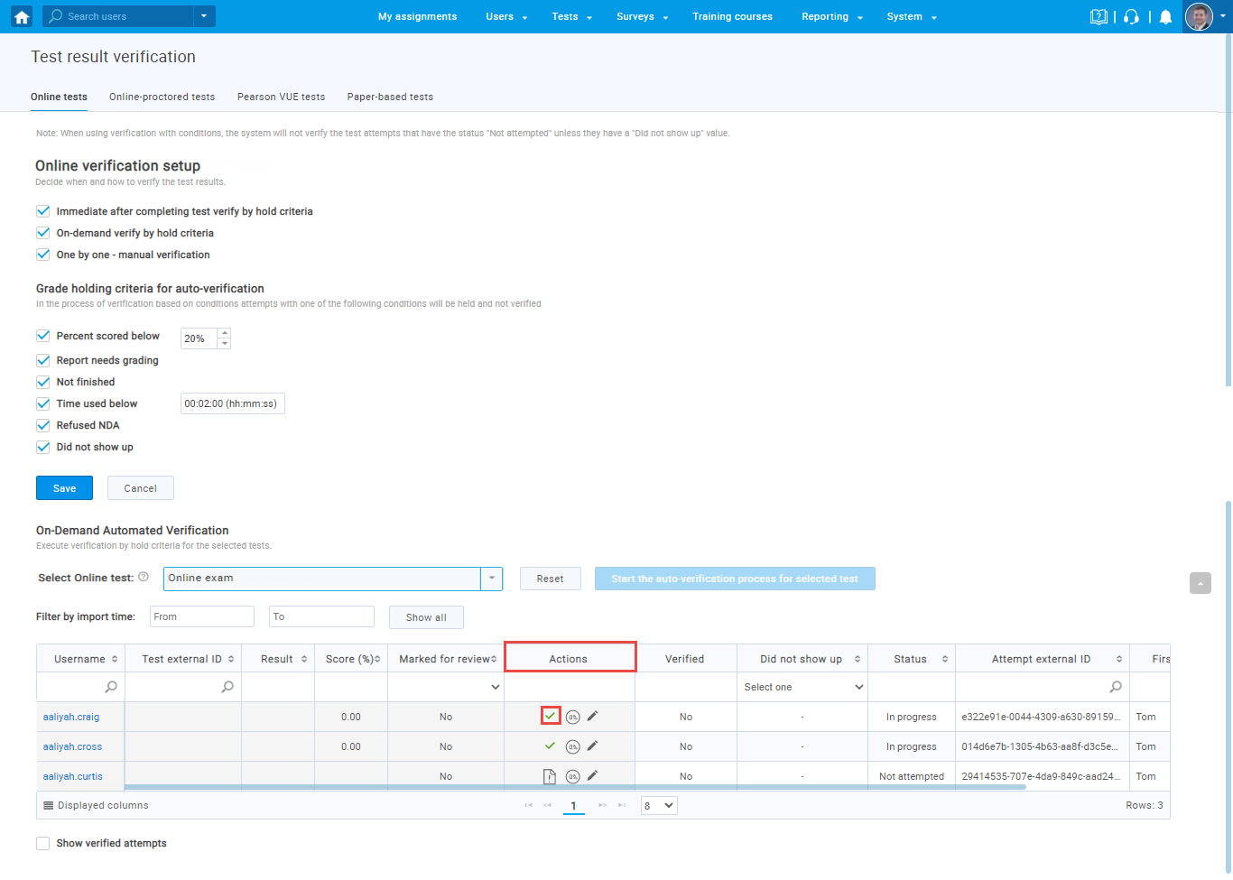
Task: Click percent score icon for aaliyah.craig
Action: pos(572,717)
